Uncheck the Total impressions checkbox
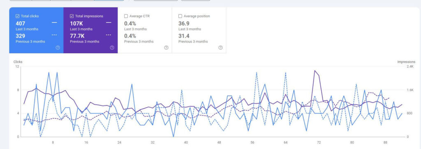 pos(72,16)
